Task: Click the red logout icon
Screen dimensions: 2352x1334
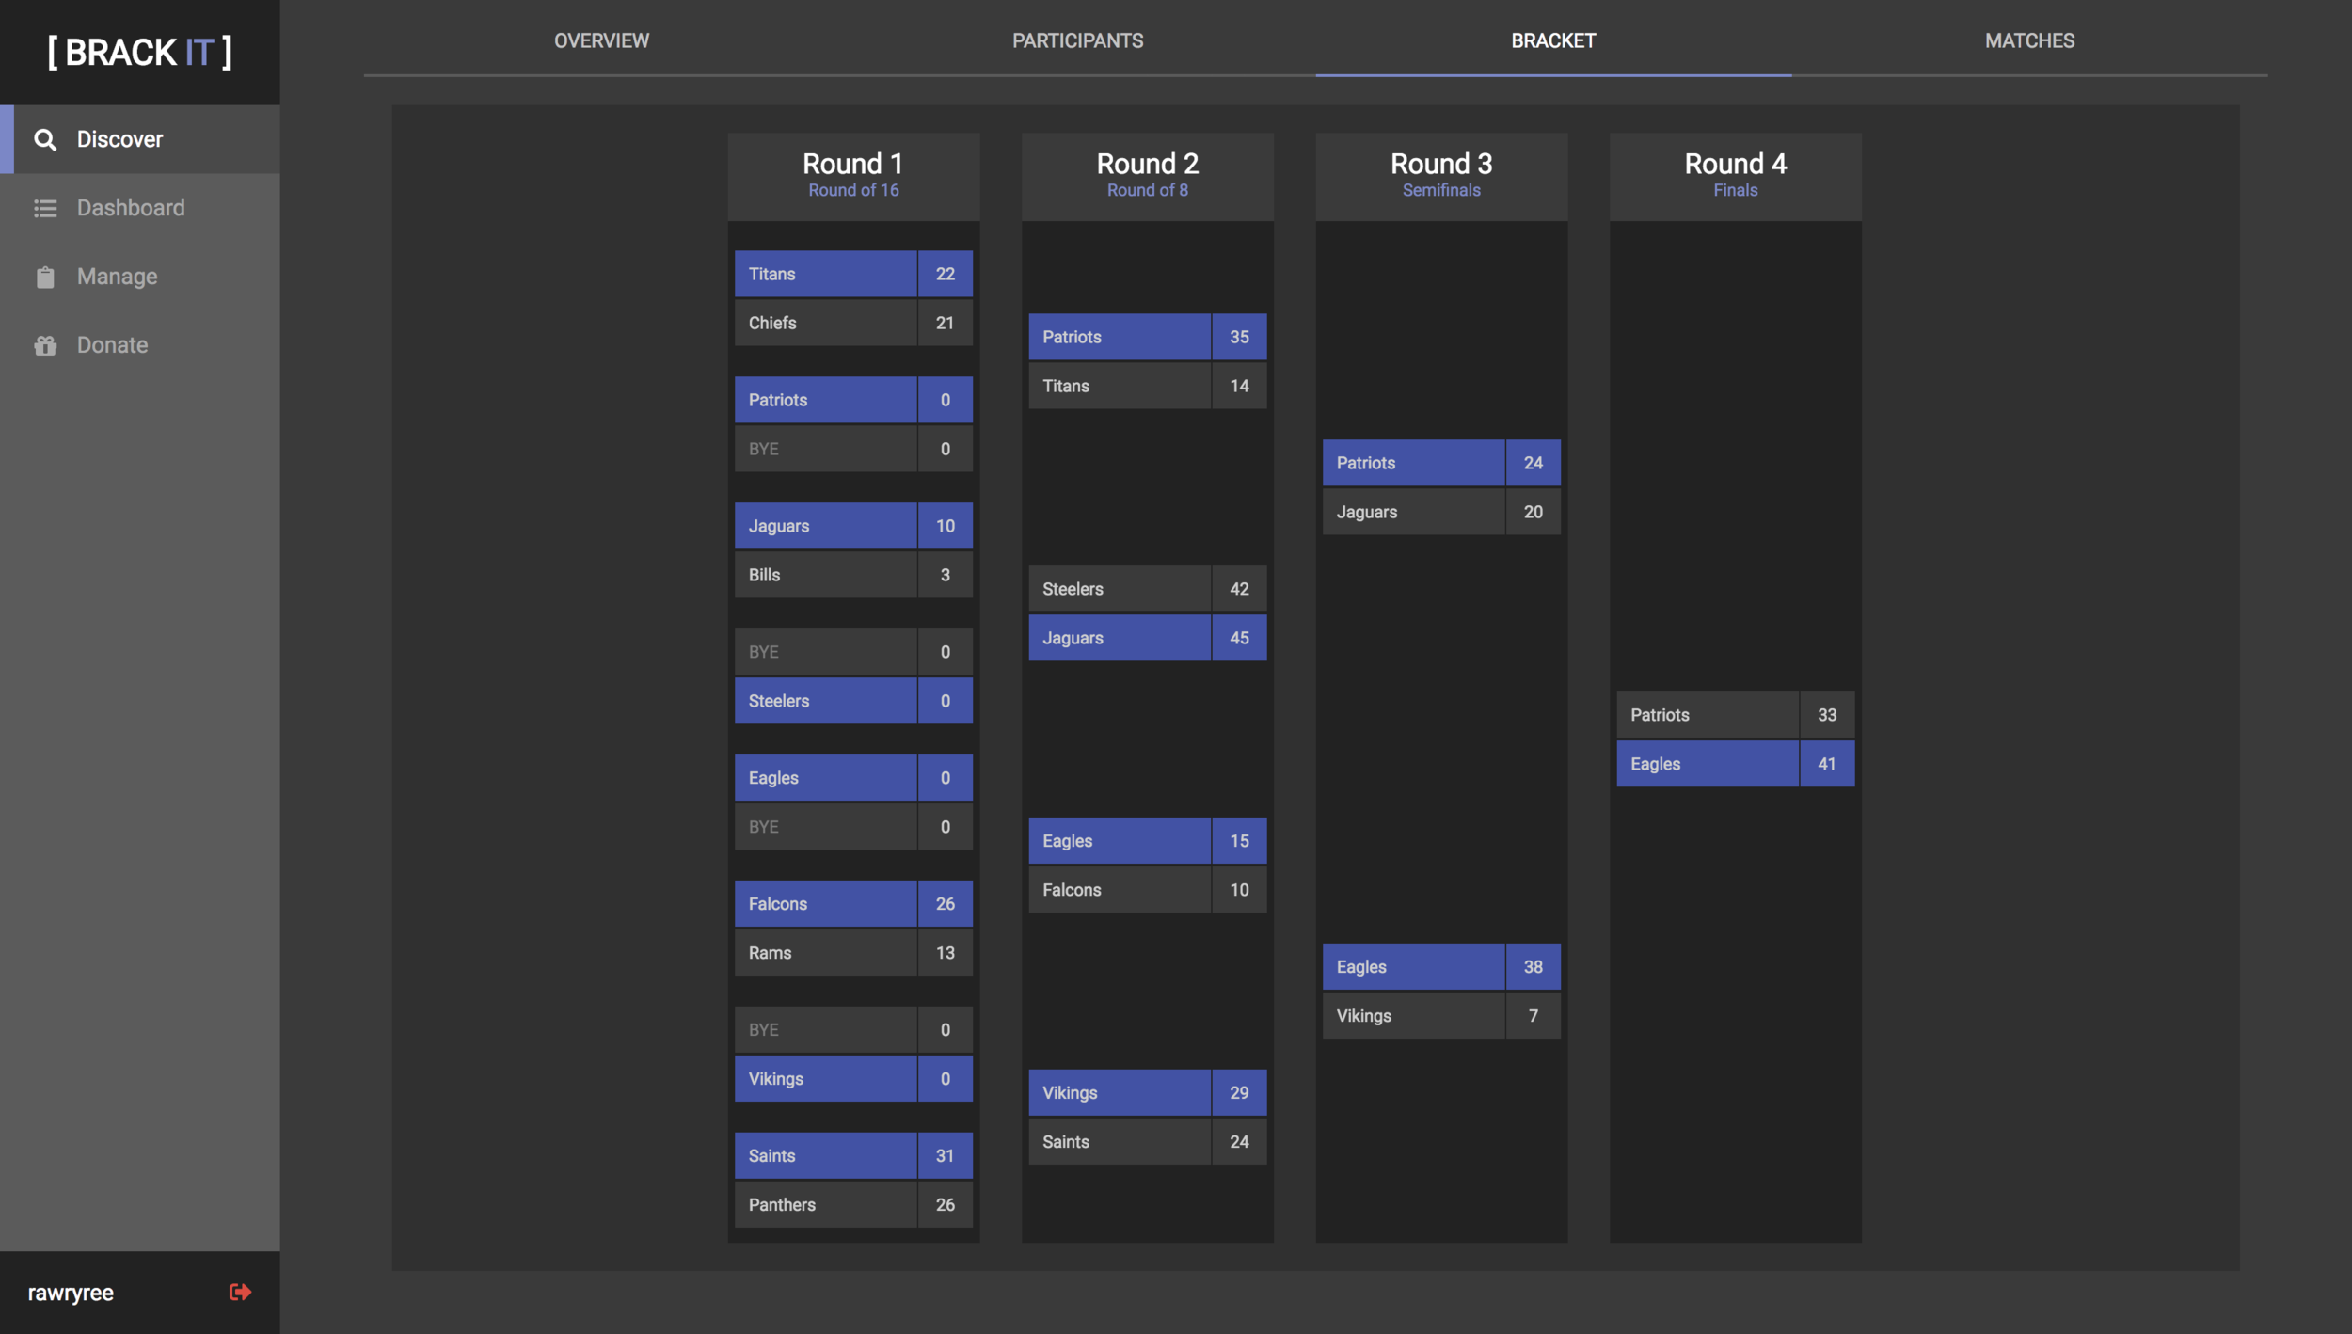Action: [x=240, y=1292]
